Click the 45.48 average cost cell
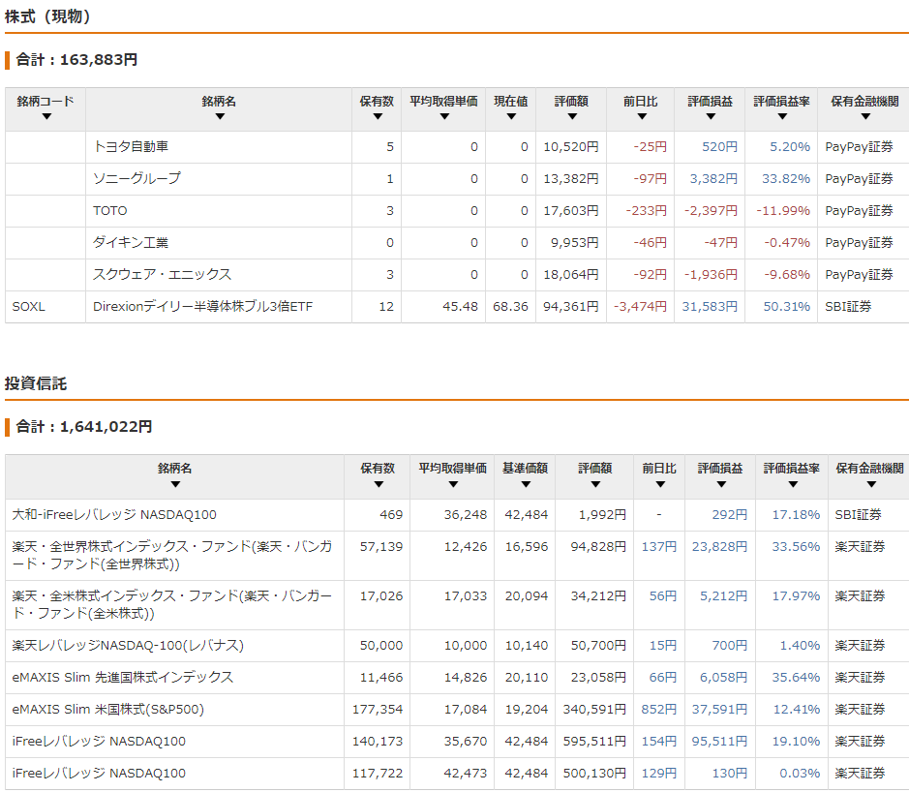 tap(460, 306)
